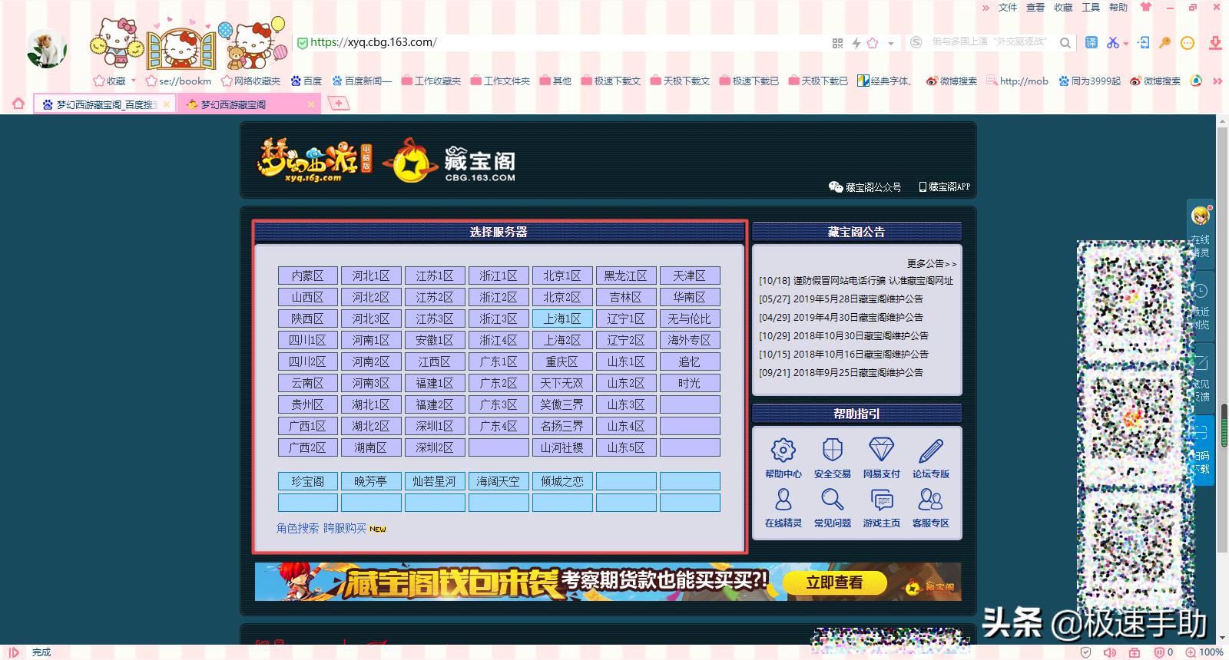The image size is (1229, 660).
Task: Open the FAQ magnifier icon
Action: tap(832, 500)
